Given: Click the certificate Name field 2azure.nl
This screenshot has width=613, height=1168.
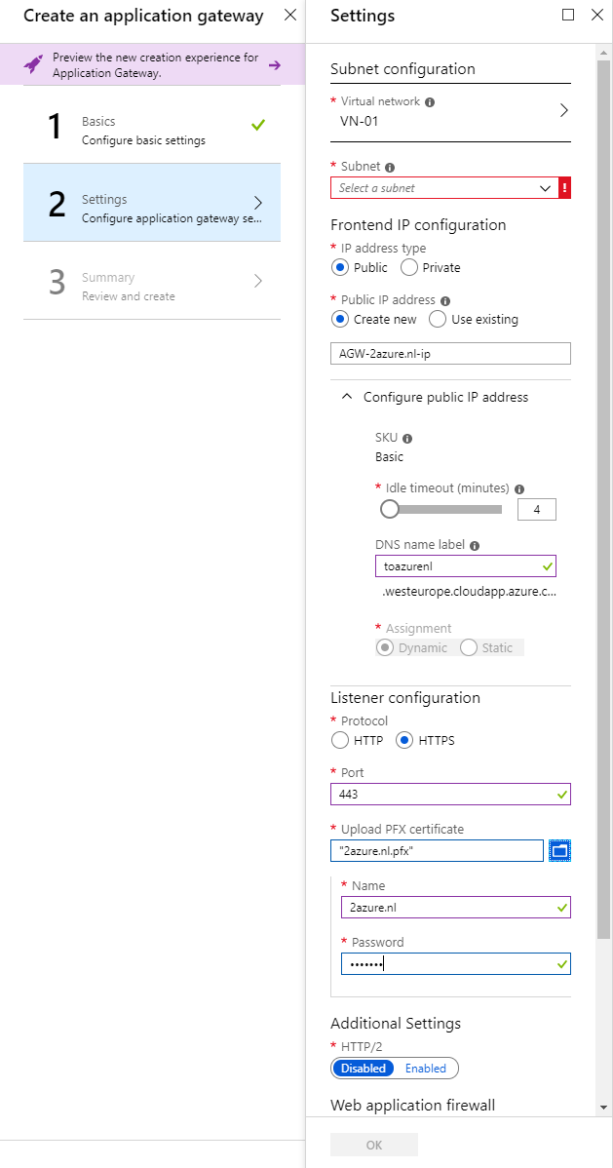Looking at the screenshot, I should [x=456, y=908].
